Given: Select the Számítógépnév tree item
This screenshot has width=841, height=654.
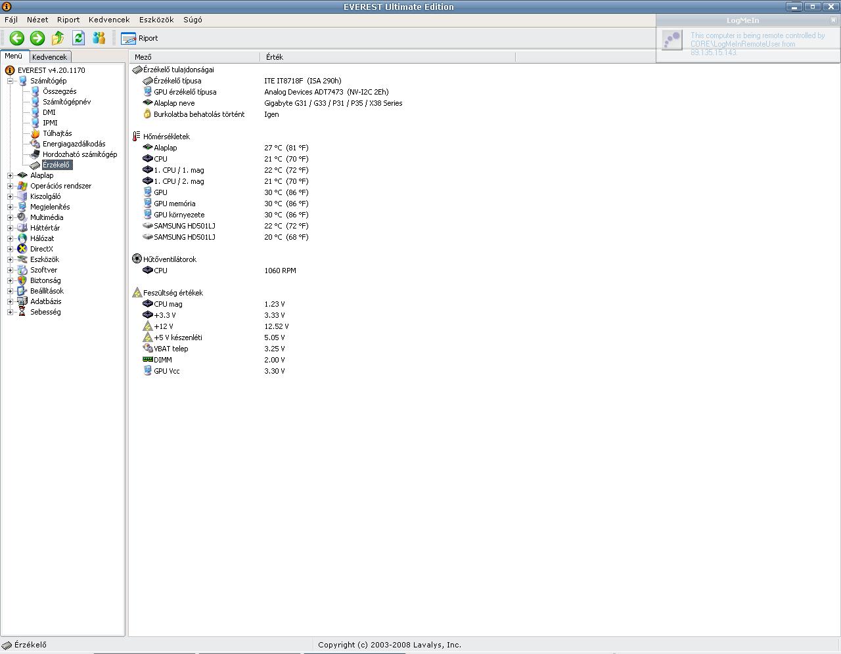Looking at the screenshot, I should pos(67,102).
